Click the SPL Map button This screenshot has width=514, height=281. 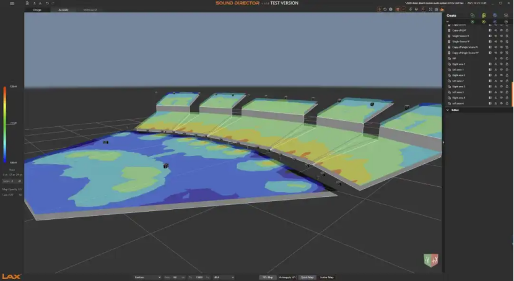(x=267, y=277)
